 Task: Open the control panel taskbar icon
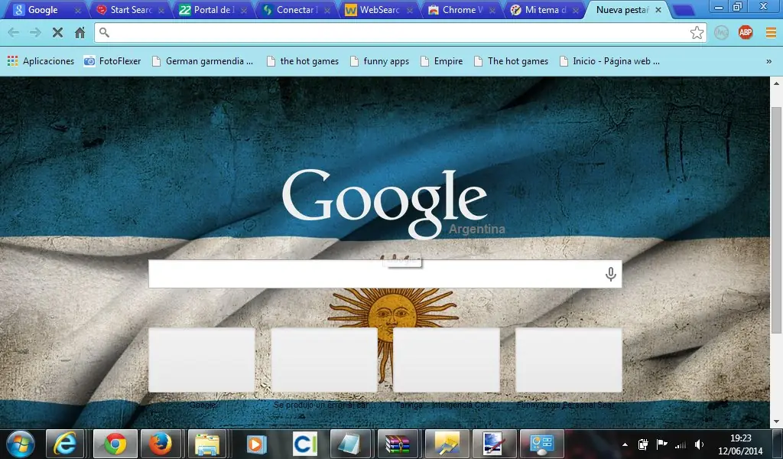pos(542,444)
